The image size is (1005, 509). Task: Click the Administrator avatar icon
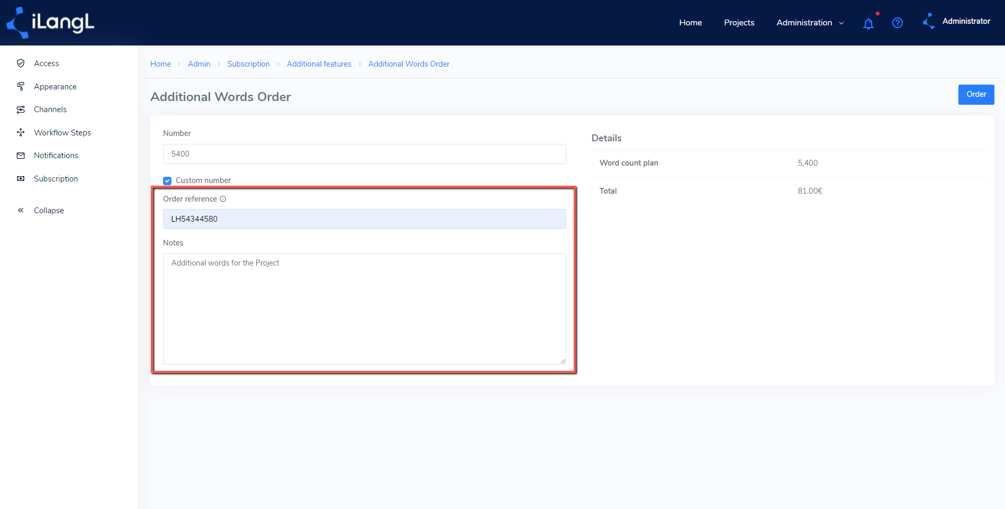tap(929, 22)
